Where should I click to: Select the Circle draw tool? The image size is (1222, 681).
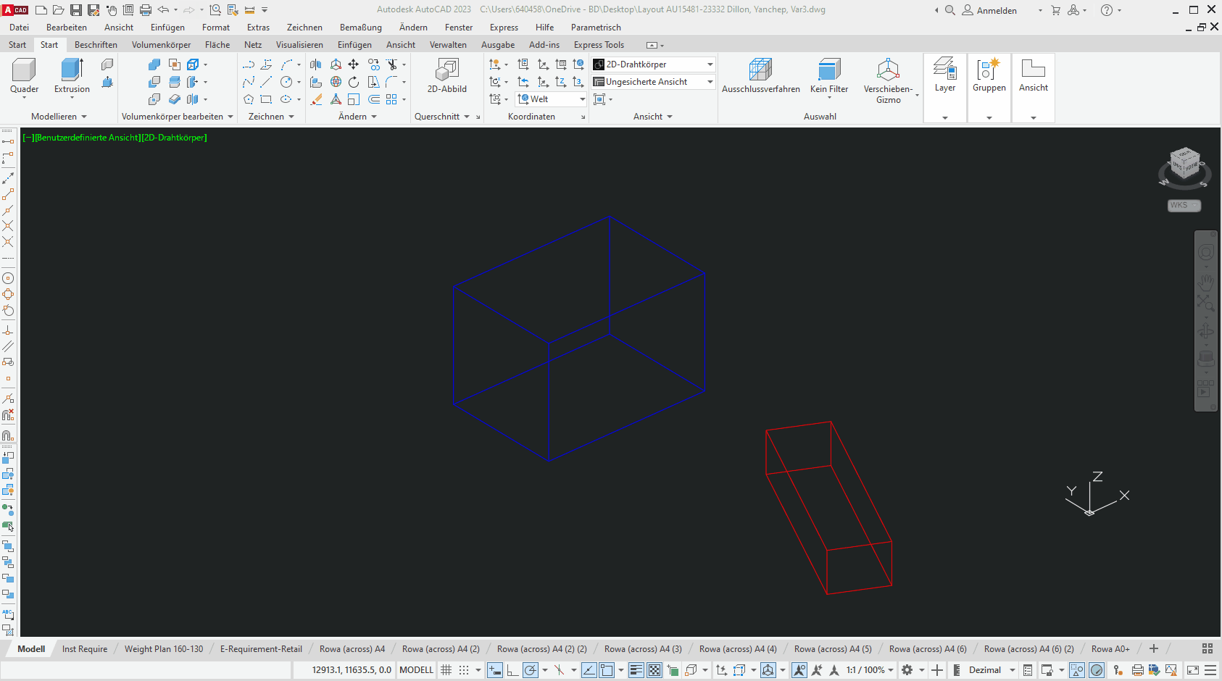pos(286,82)
